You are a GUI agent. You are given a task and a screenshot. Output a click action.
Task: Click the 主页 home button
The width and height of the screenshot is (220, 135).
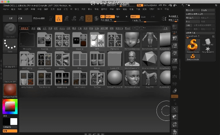pyautogui.click(x=10, y=19)
